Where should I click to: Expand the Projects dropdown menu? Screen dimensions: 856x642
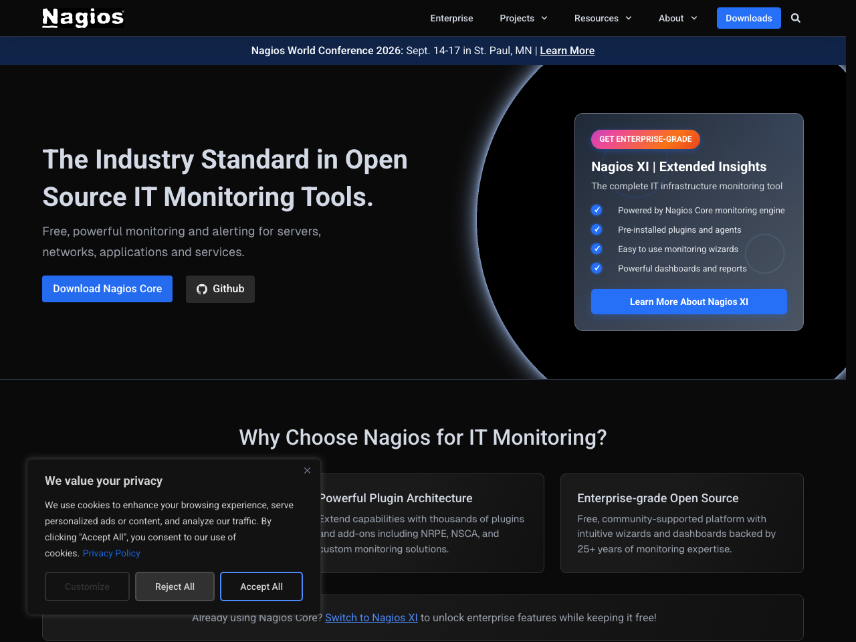tap(523, 18)
